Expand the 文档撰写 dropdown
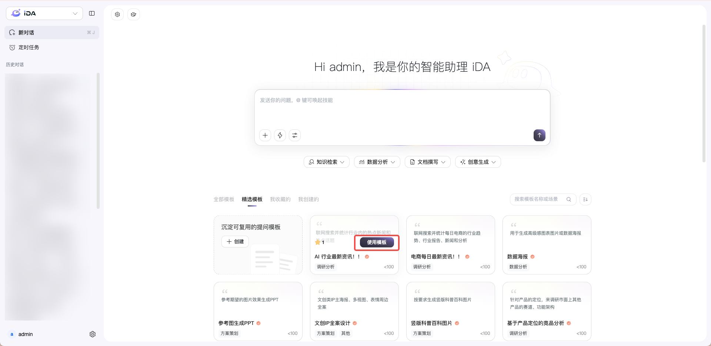The height and width of the screenshot is (346, 711). pos(428,162)
